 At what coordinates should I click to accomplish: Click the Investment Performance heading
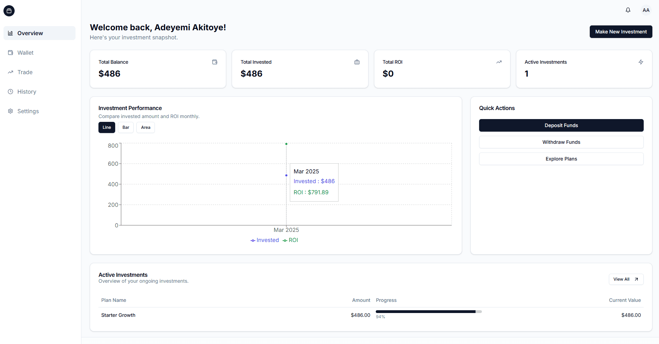pyautogui.click(x=130, y=108)
